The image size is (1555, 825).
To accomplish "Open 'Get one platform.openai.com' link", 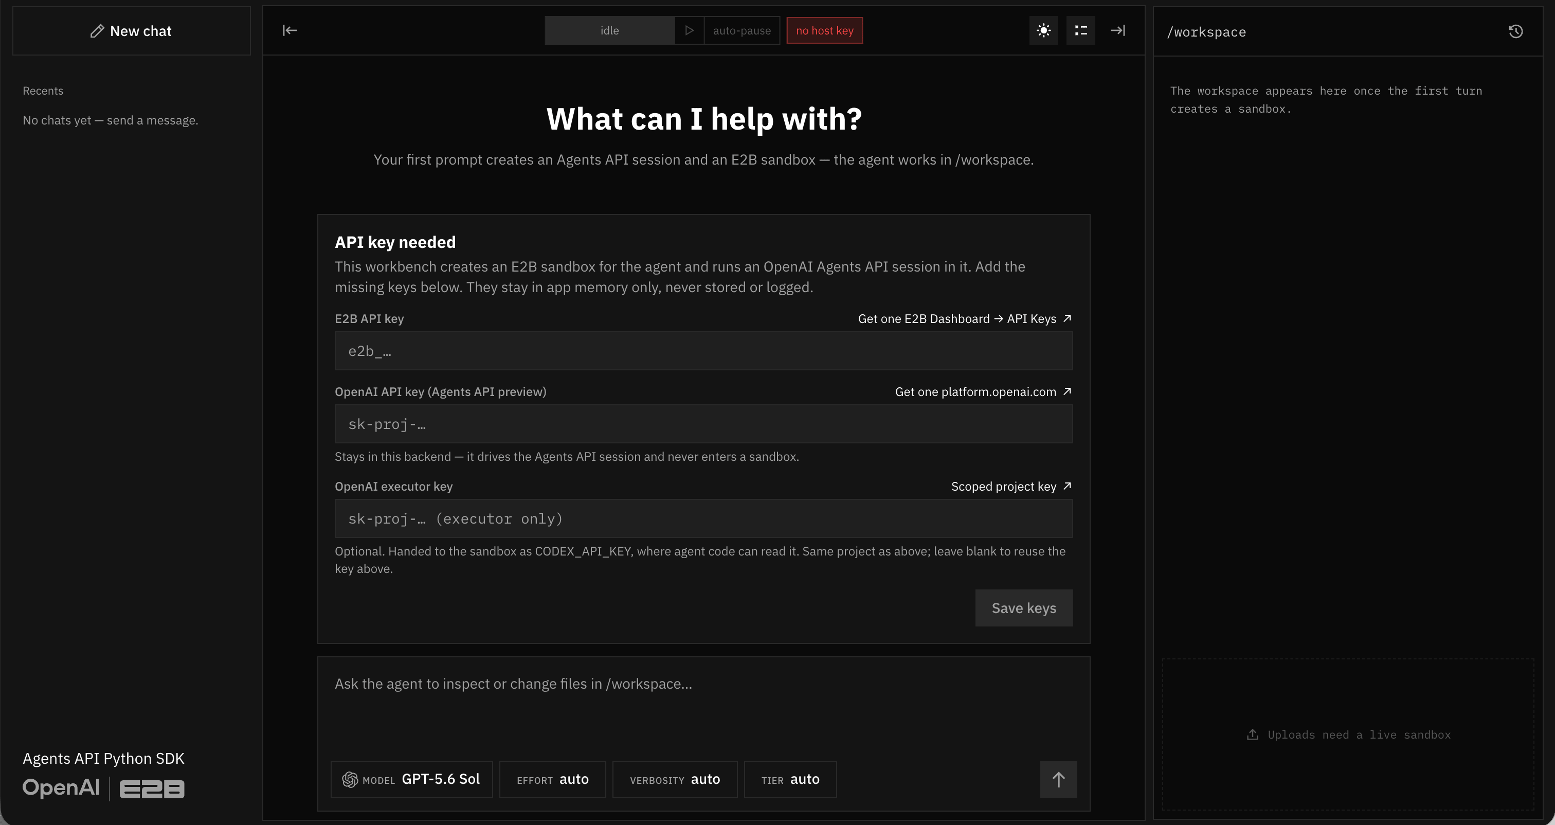I will 983,392.
